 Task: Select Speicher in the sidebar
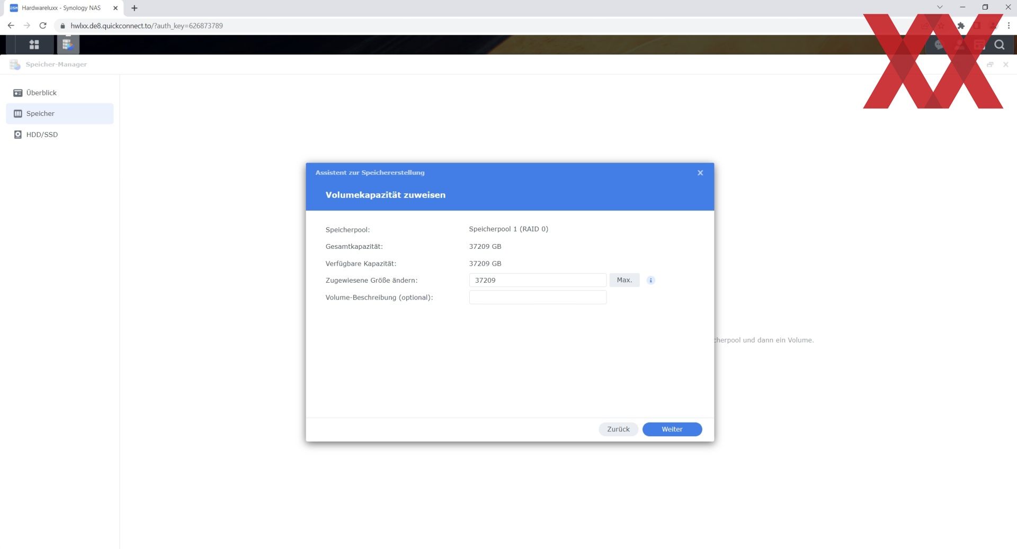coord(60,113)
